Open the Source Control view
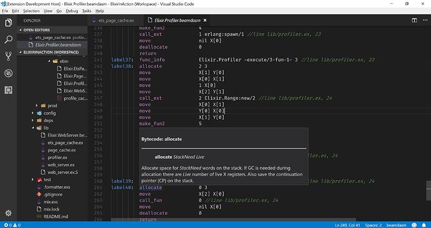 (x=9, y=56)
